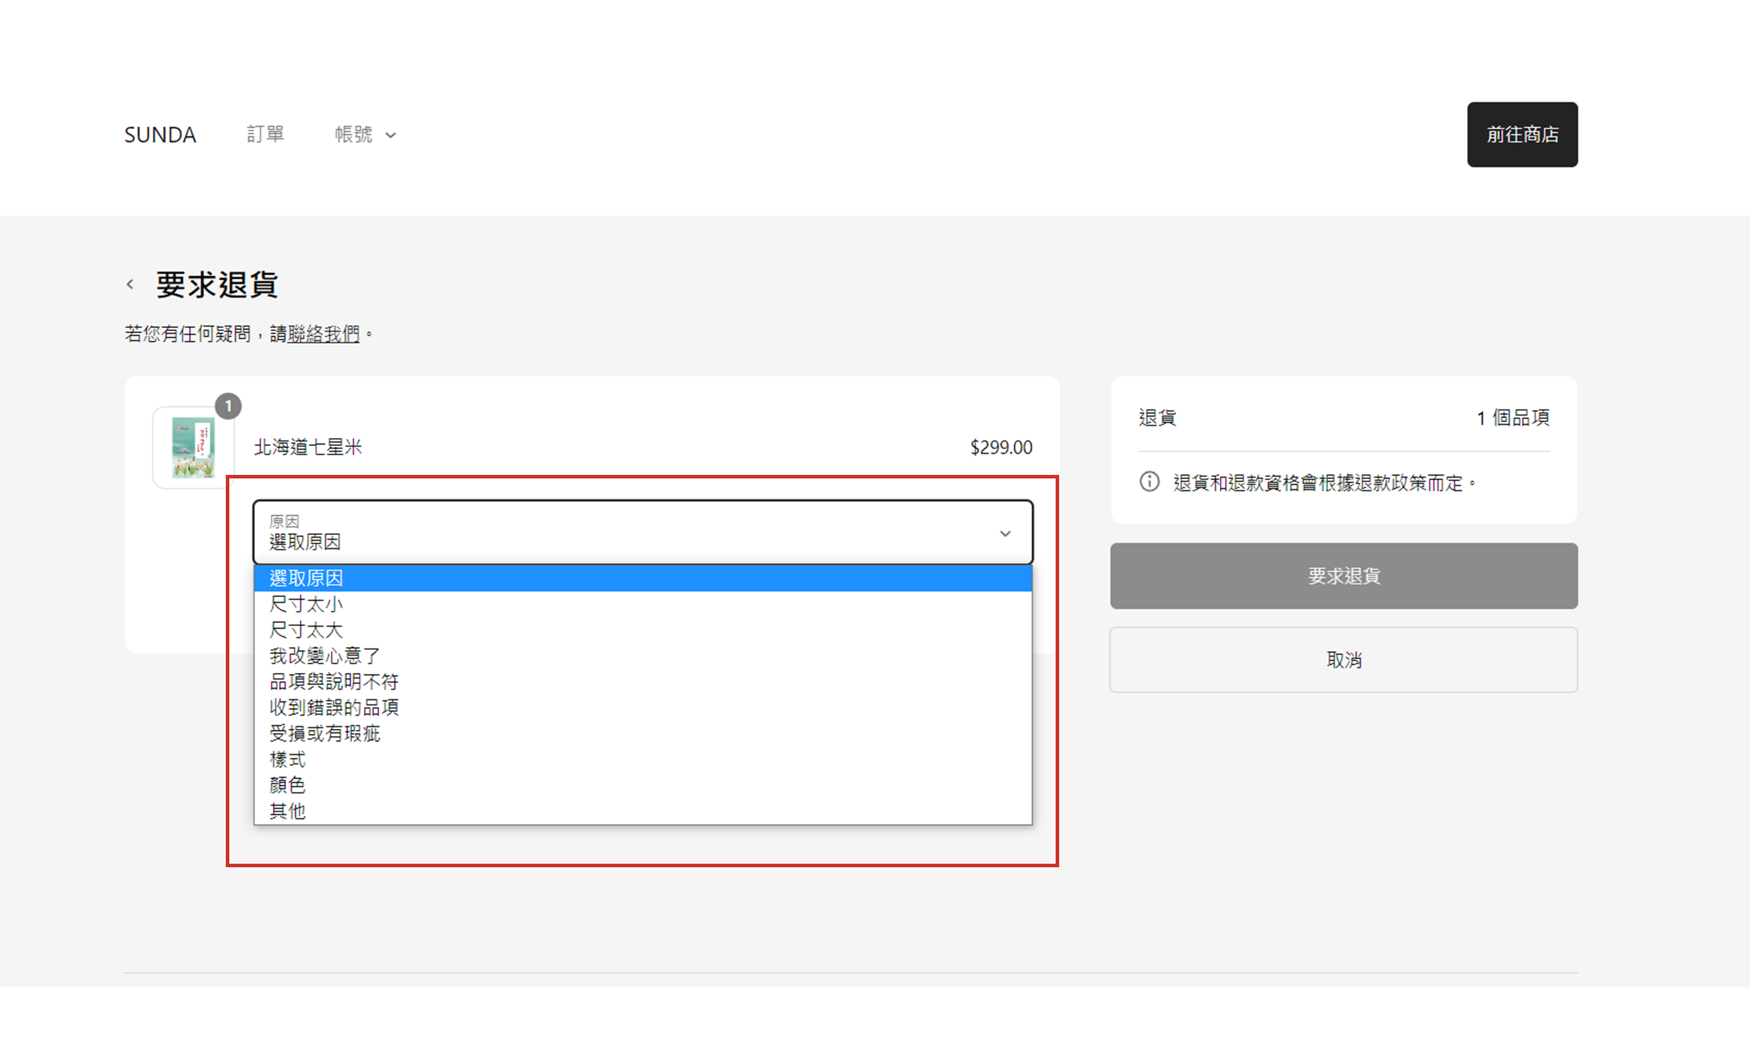
Task: Click the back arrow beside 要求退貨
Action: tap(130, 285)
